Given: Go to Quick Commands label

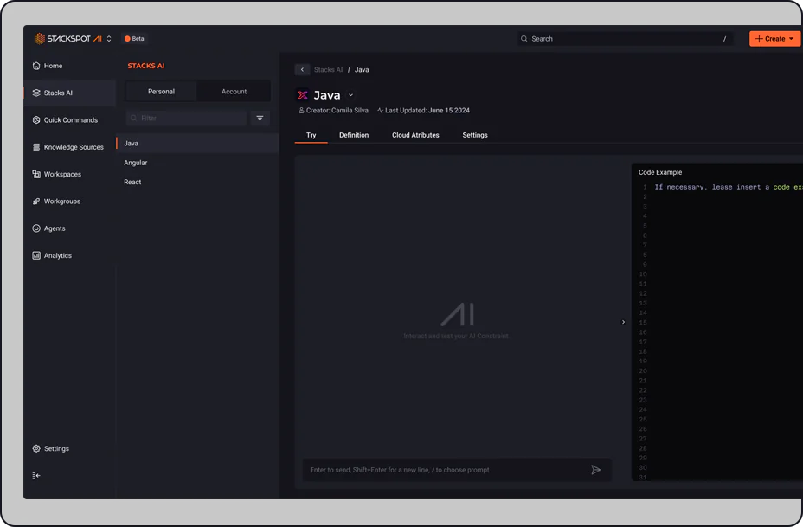Looking at the screenshot, I should [x=71, y=119].
